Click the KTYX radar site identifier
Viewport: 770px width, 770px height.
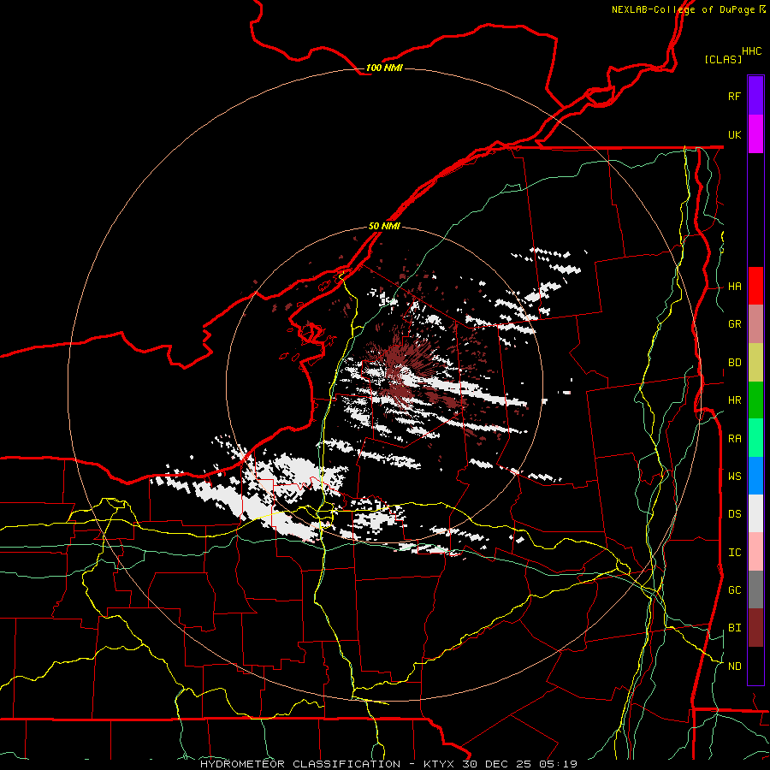click(x=440, y=764)
